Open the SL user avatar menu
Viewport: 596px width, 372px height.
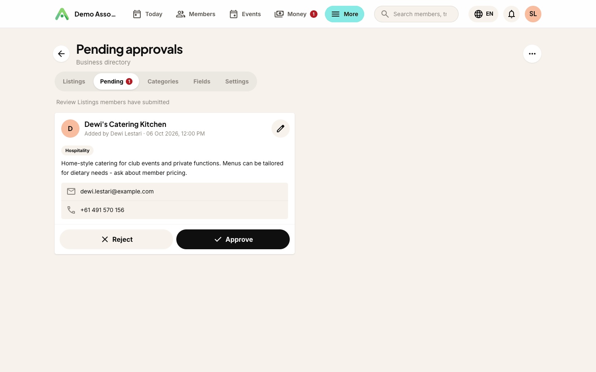click(x=533, y=14)
